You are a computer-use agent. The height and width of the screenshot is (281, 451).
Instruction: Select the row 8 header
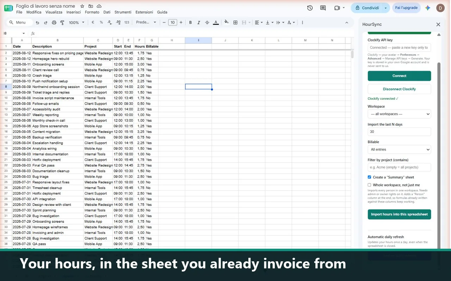(6, 87)
